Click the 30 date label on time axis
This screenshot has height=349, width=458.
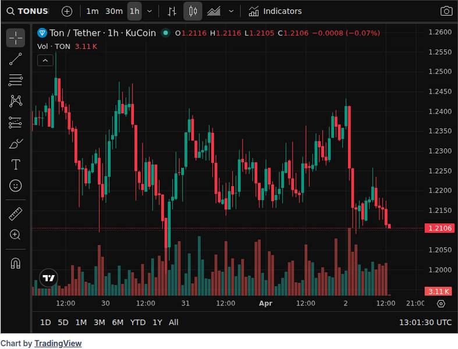coord(105,304)
